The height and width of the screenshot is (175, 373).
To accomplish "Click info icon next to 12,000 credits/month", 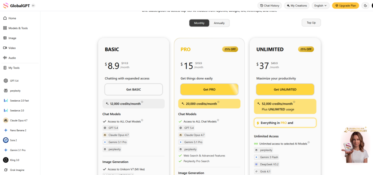I will click(142, 102).
